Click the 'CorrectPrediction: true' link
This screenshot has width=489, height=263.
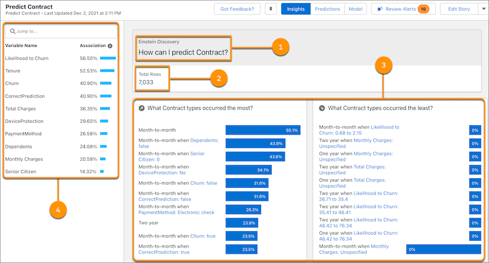pyautogui.click(x=164, y=252)
